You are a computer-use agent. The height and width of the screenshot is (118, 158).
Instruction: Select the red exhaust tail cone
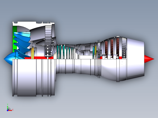149,59
